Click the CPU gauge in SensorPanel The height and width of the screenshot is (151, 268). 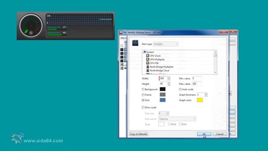click(31, 26)
